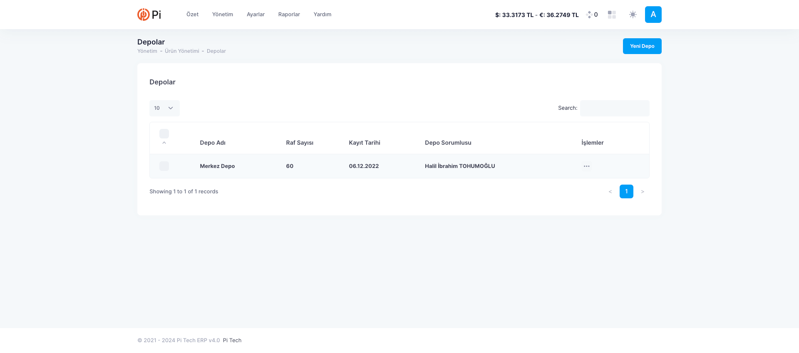Open the Ayarlar menu

256,15
